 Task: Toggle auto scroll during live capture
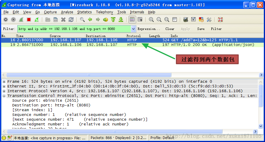[x=140, y=20]
